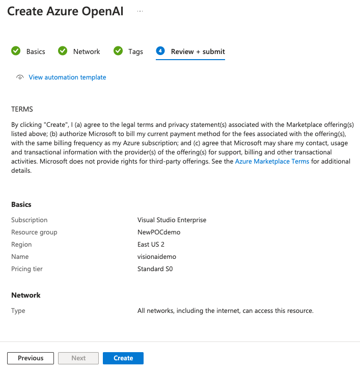Viewport: 360px width, 371px height.
Task: Open the View automation template link
Action: click(x=67, y=77)
